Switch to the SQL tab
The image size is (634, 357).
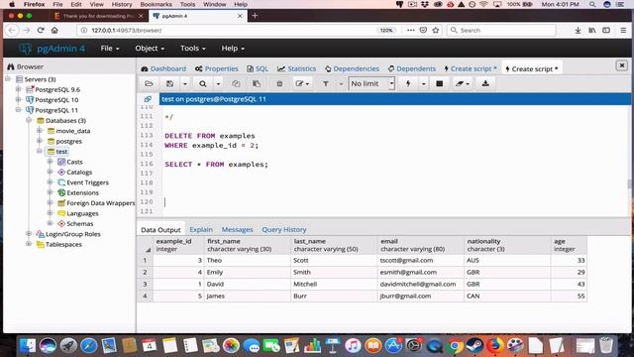258,68
